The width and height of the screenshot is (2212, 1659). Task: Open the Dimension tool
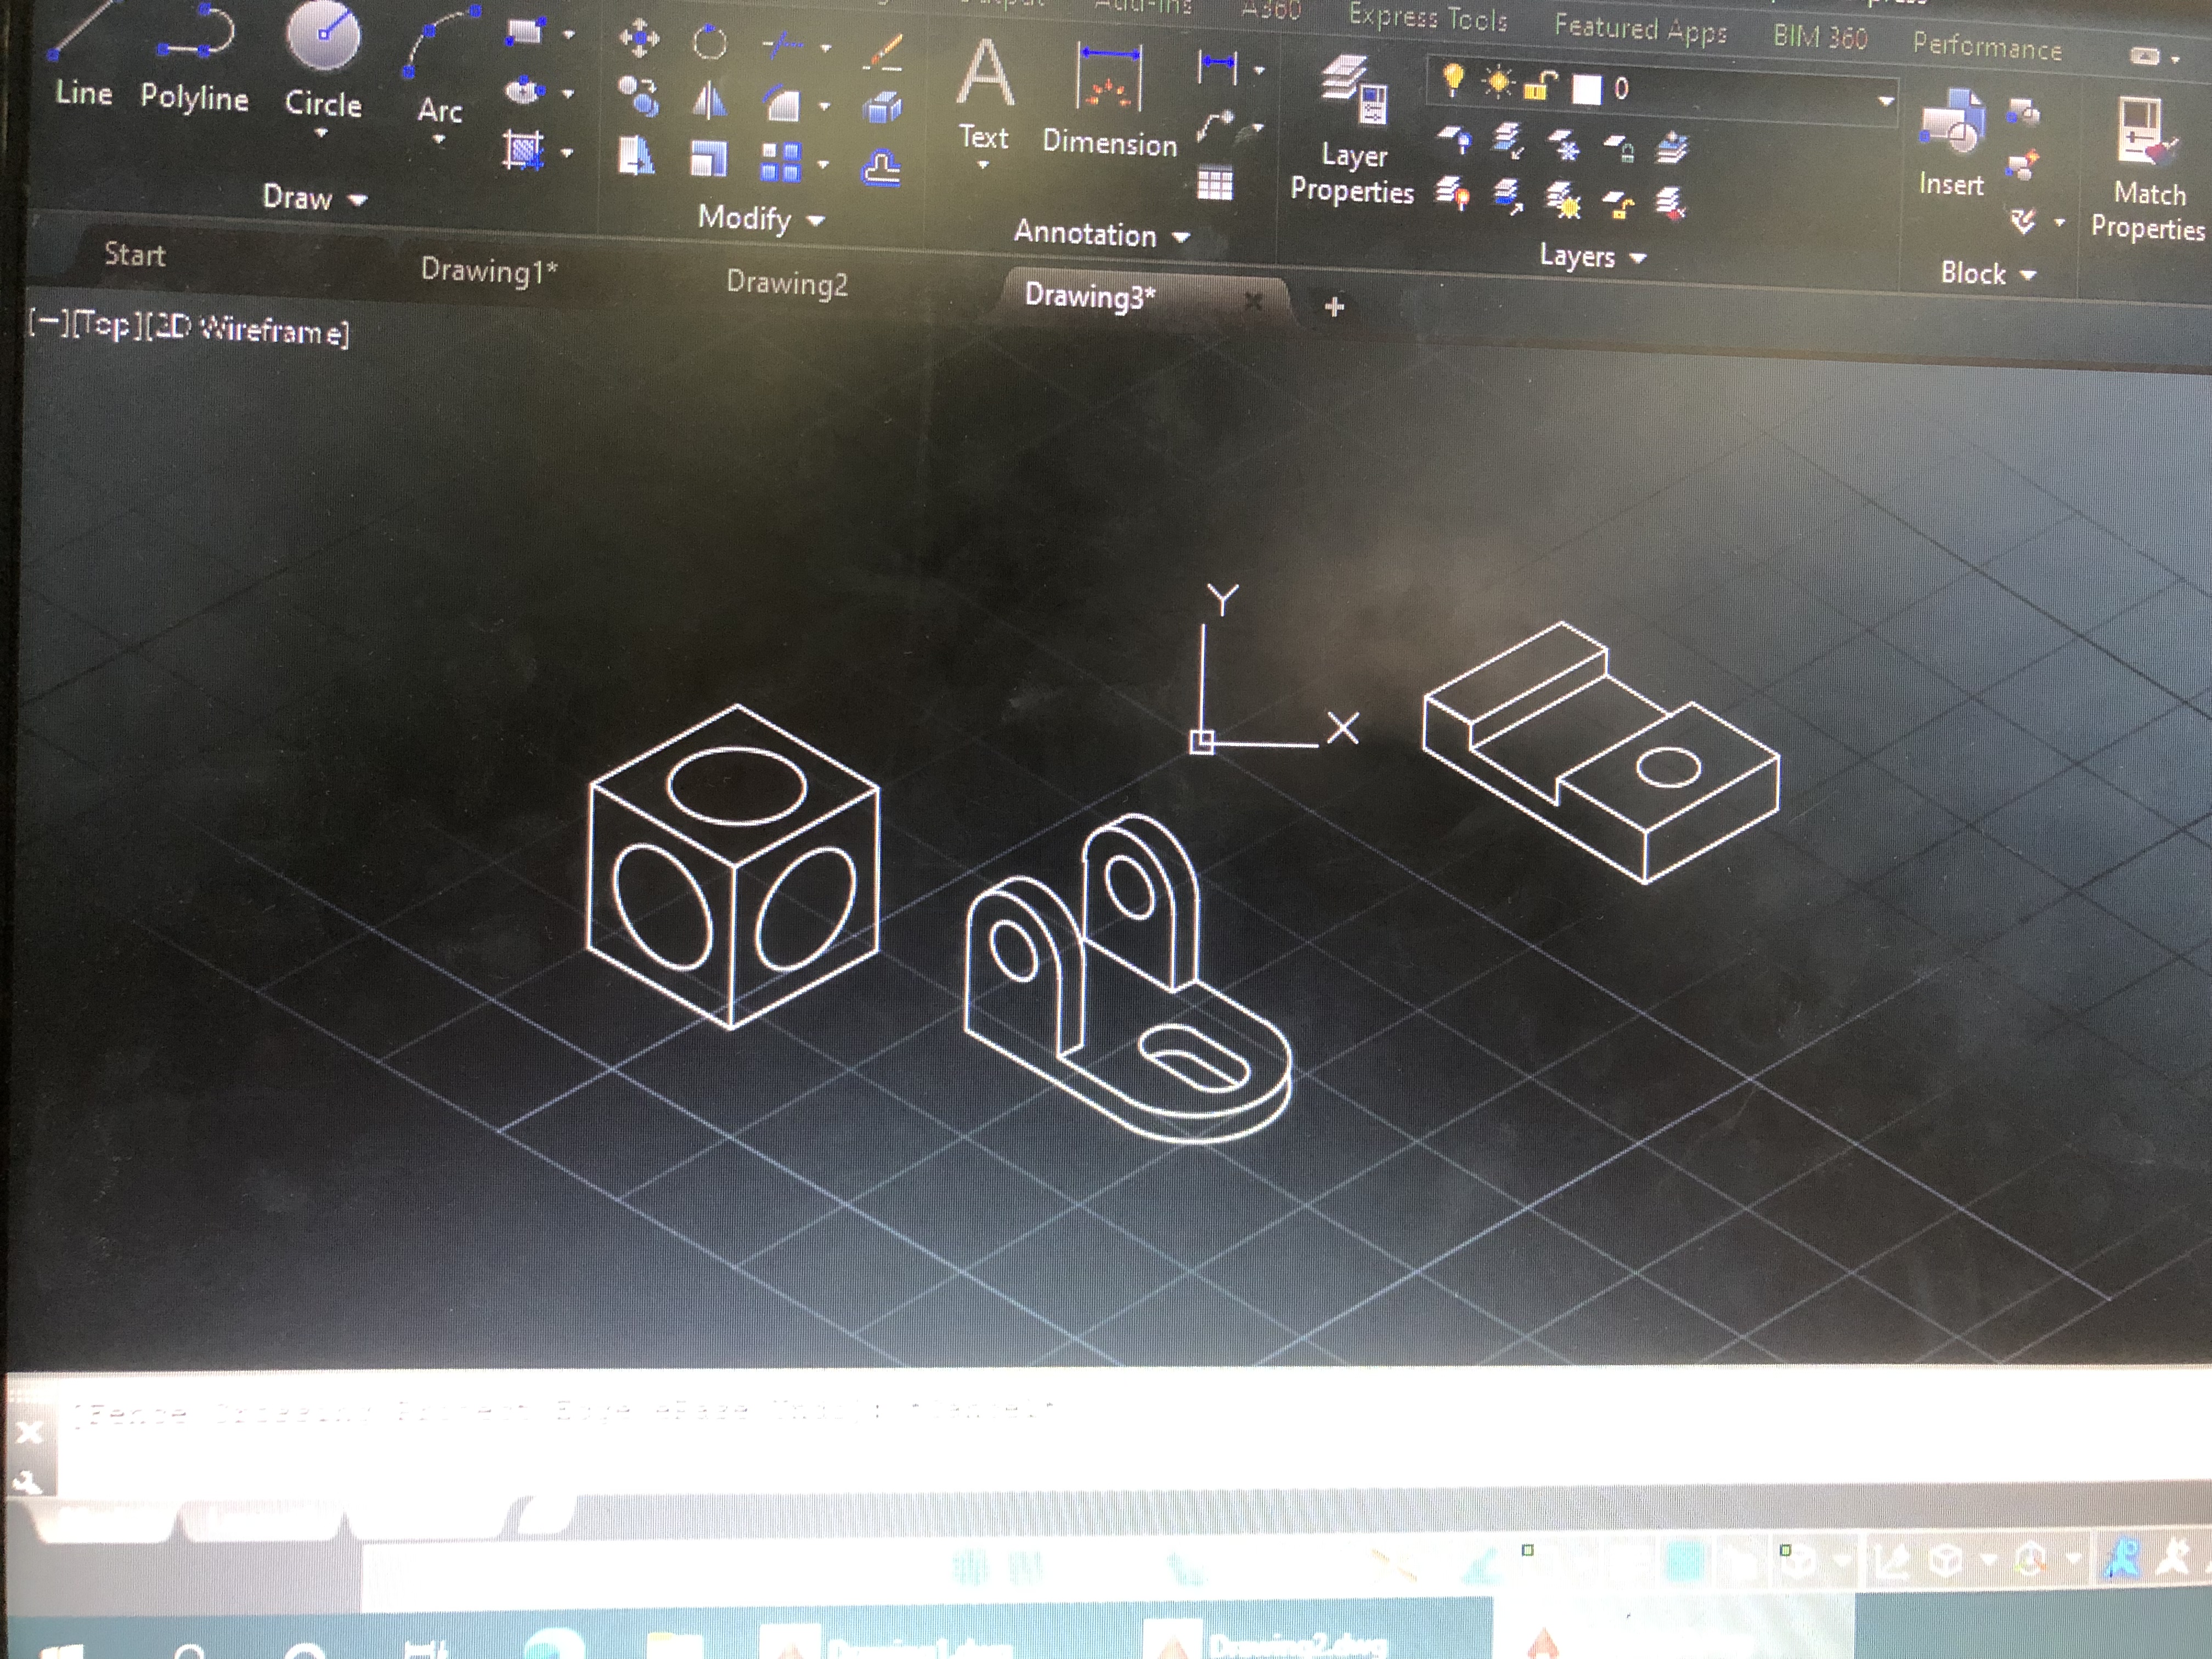click(1109, 100)
